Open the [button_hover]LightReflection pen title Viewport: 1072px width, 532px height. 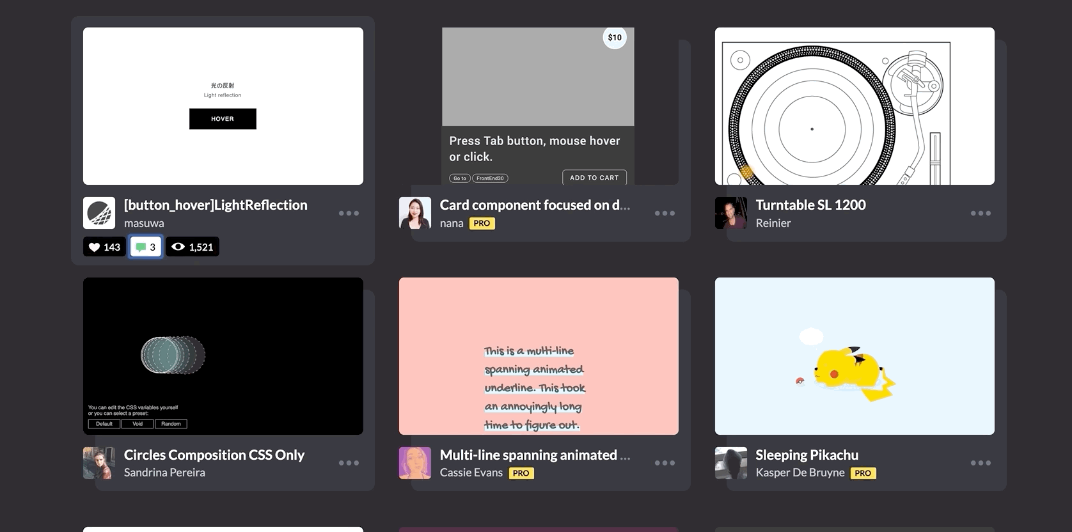[216, 205]
